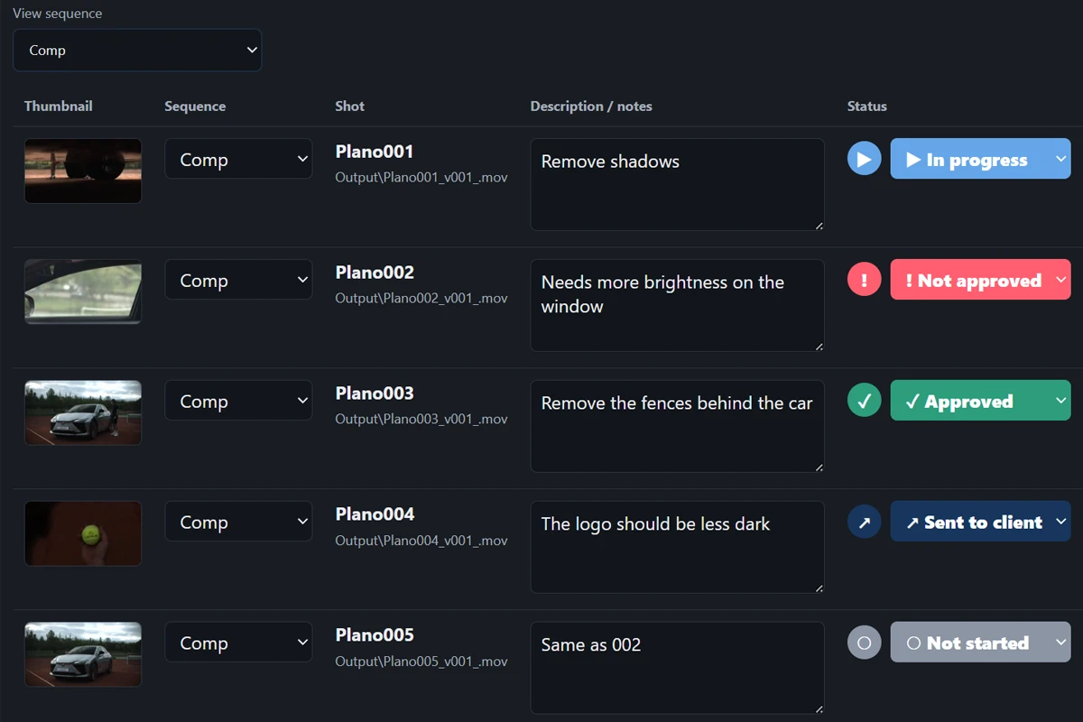Expand the Not approved status dropdown
This screenshot has height=722, width=1083.
pos(980,280)
